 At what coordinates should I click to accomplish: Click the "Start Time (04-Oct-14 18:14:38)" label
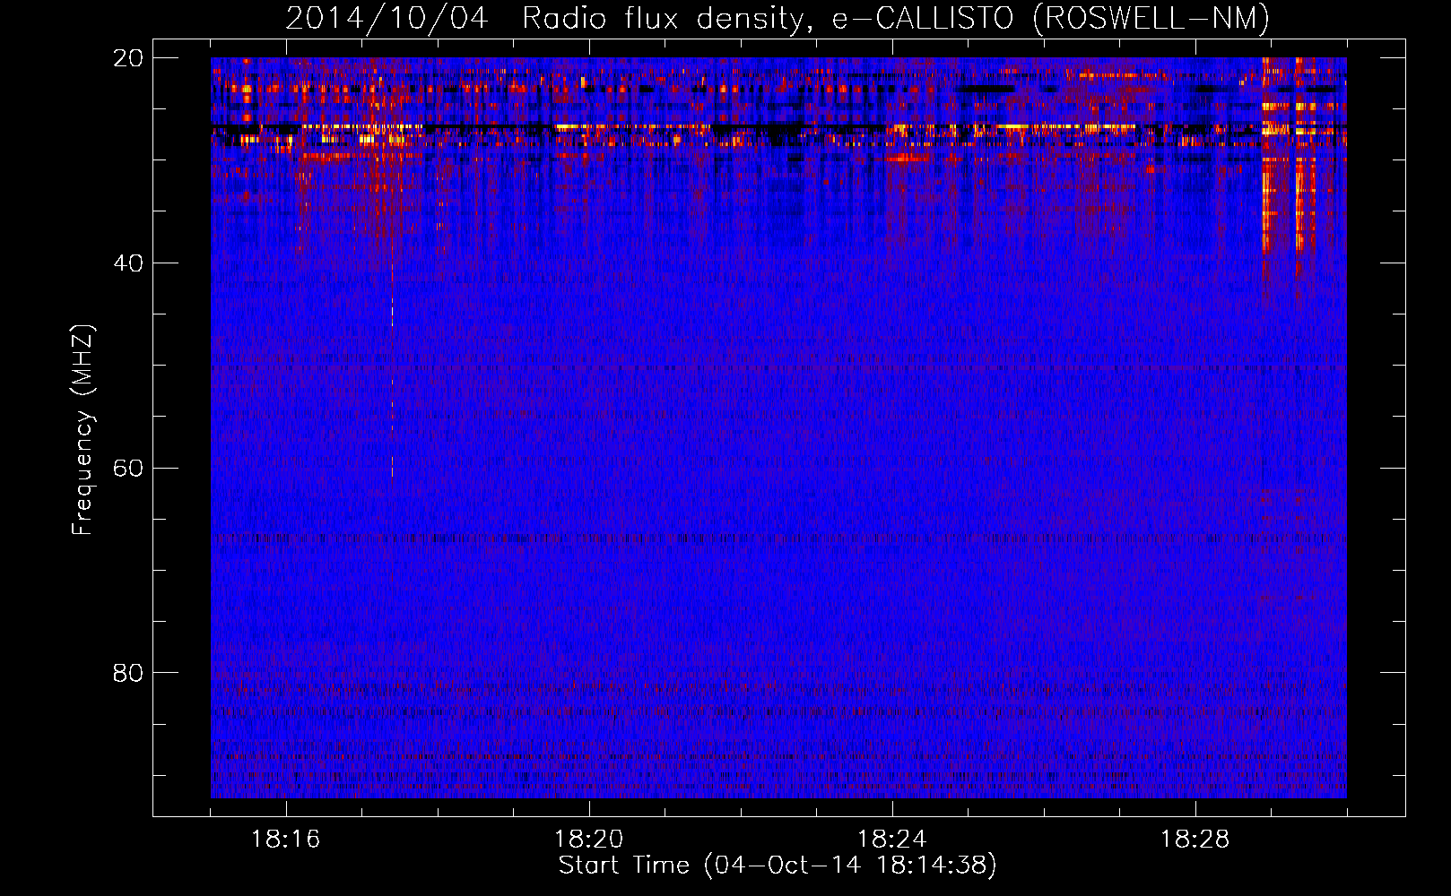click(778, 866)
